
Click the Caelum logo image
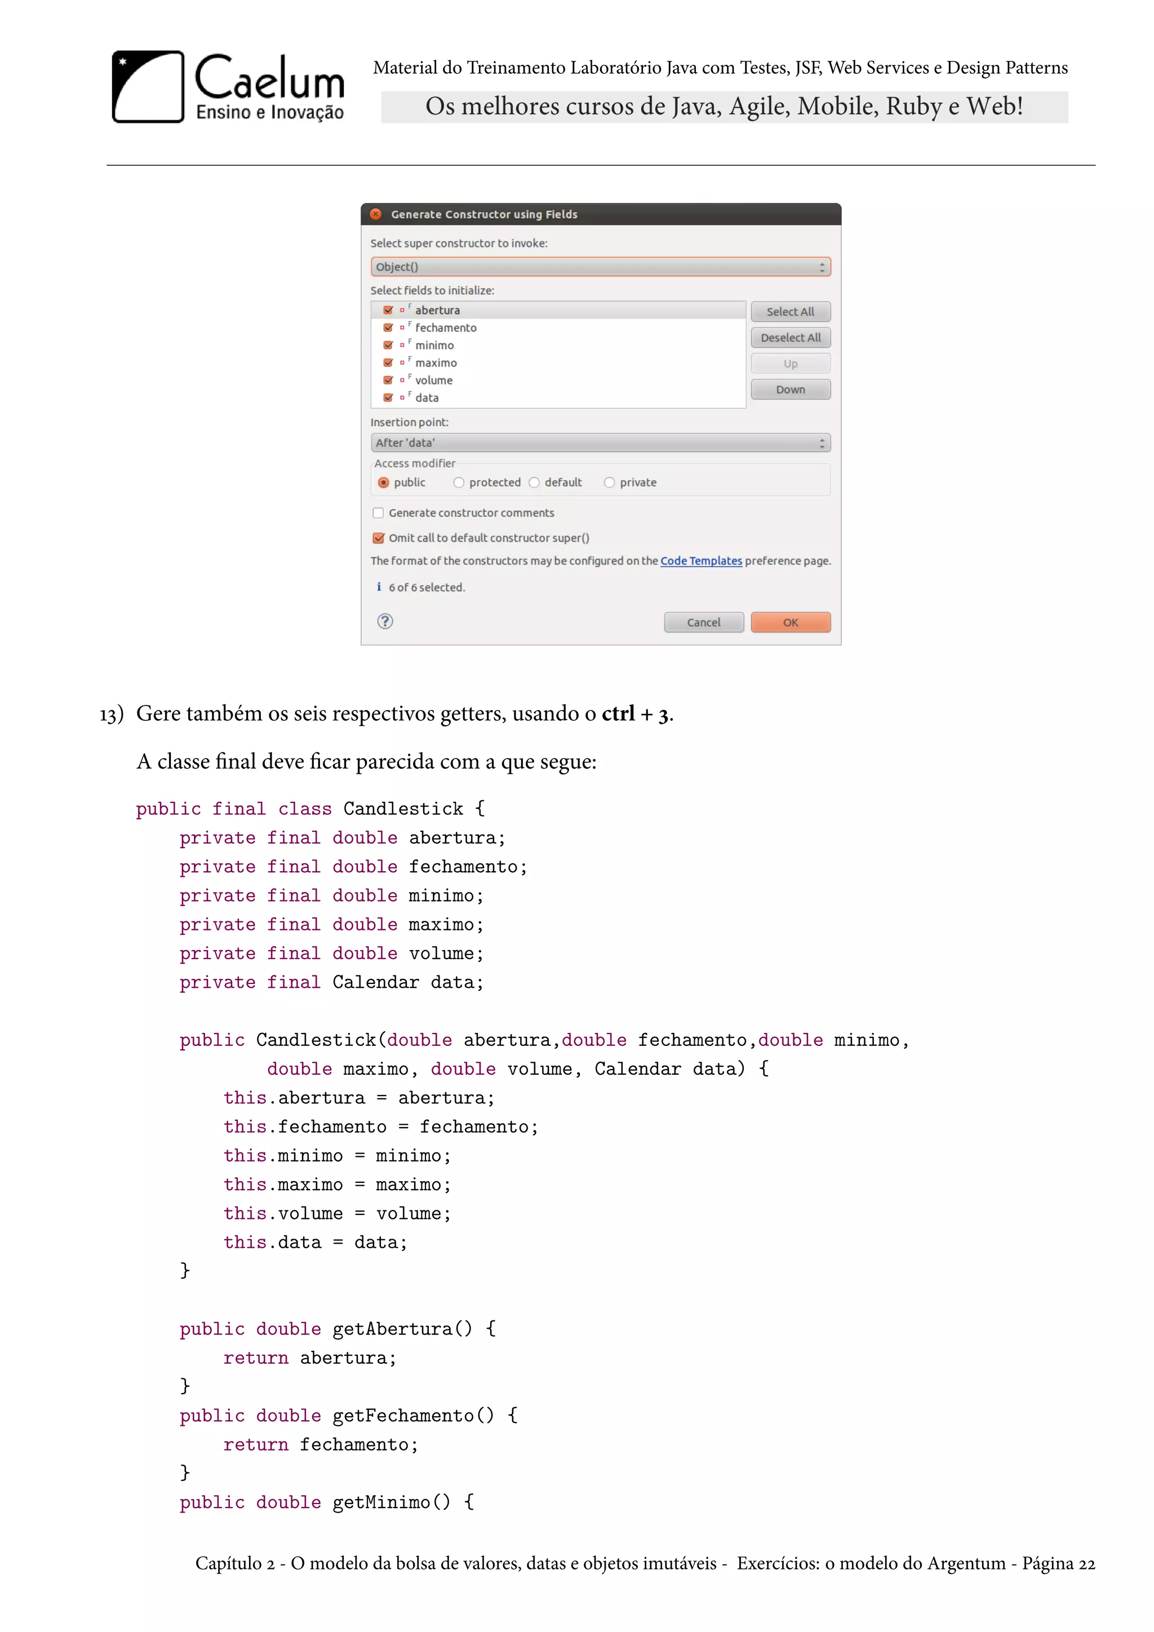tap(228, 87)
